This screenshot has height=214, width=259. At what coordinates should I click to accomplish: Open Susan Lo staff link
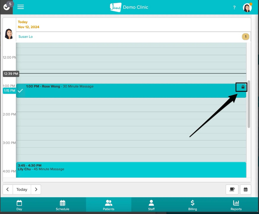coord(26,37)
